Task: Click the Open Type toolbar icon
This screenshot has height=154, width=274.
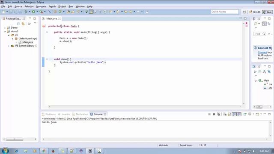Action: point(68,12)
